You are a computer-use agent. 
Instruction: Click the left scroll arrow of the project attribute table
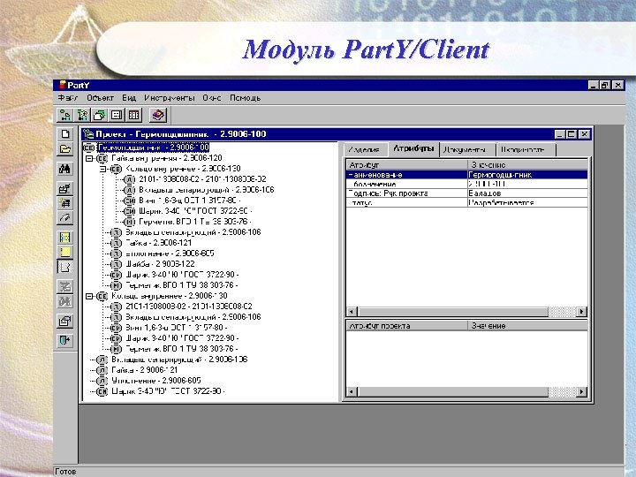[x=352, y=392]
